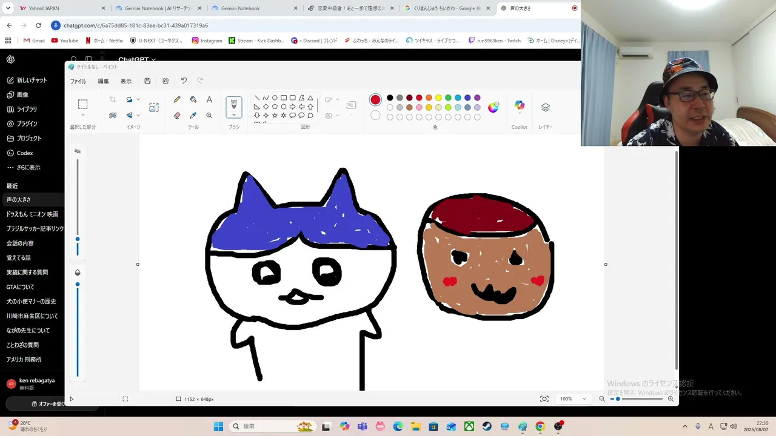
Task: Open the Layers panel
Action: pos(545,107)
